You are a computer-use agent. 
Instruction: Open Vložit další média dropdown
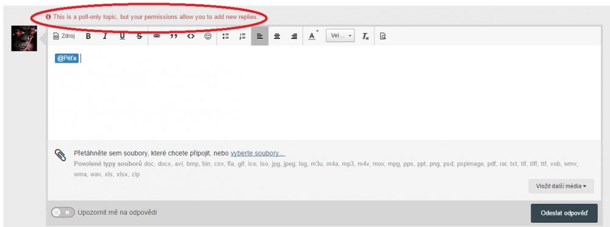[561, 186]
